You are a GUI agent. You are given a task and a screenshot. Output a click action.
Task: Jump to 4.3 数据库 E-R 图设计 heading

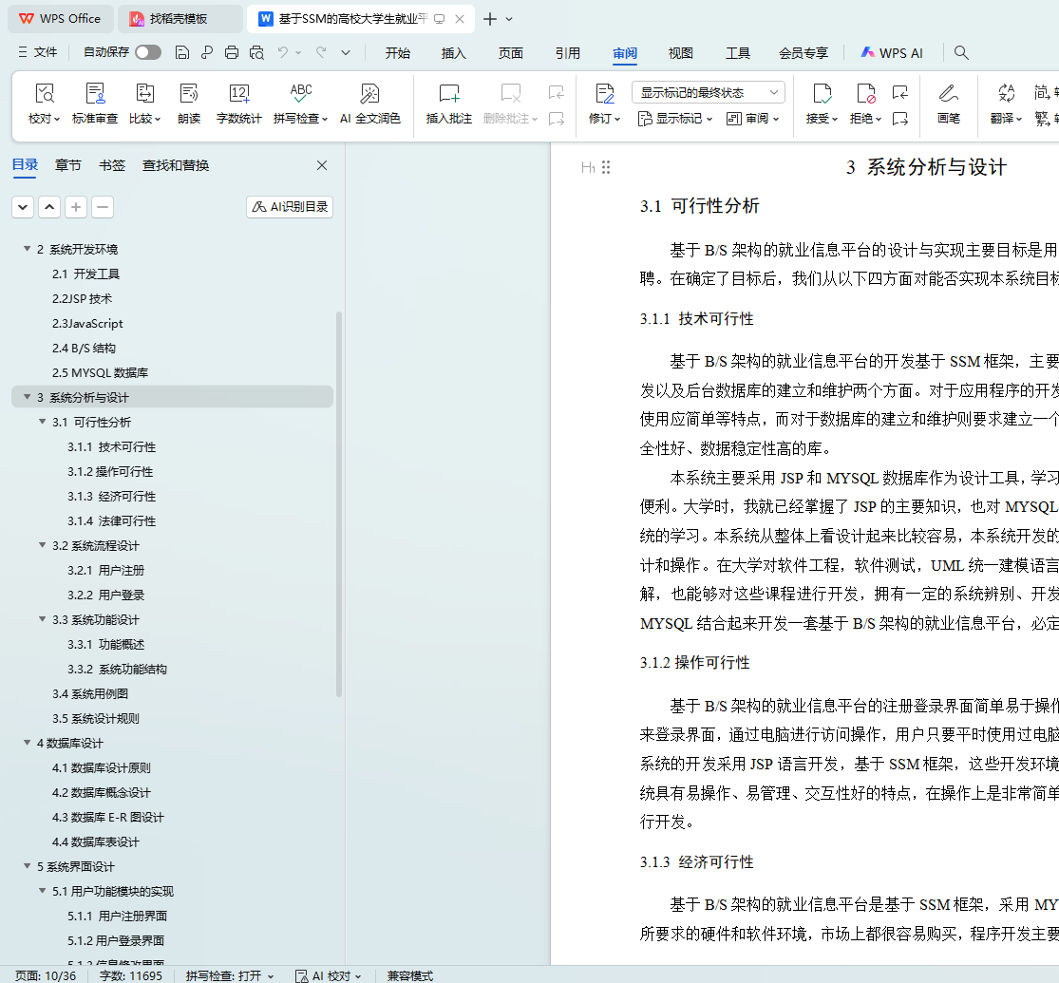click(x=108, y=817)
